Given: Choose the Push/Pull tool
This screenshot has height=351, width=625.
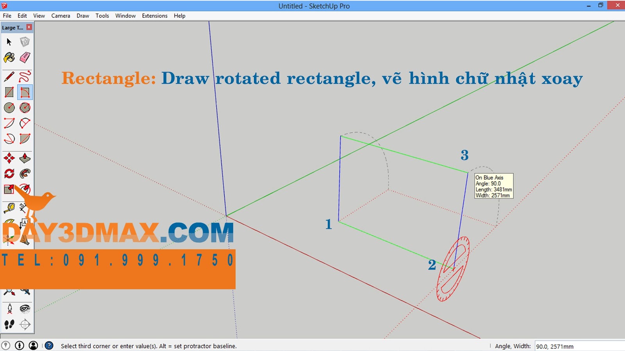Looking at the screenshot, I should point(25,158).
